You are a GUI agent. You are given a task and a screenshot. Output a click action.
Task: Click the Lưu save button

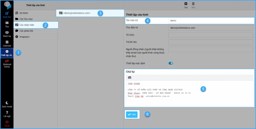(131, 114)
